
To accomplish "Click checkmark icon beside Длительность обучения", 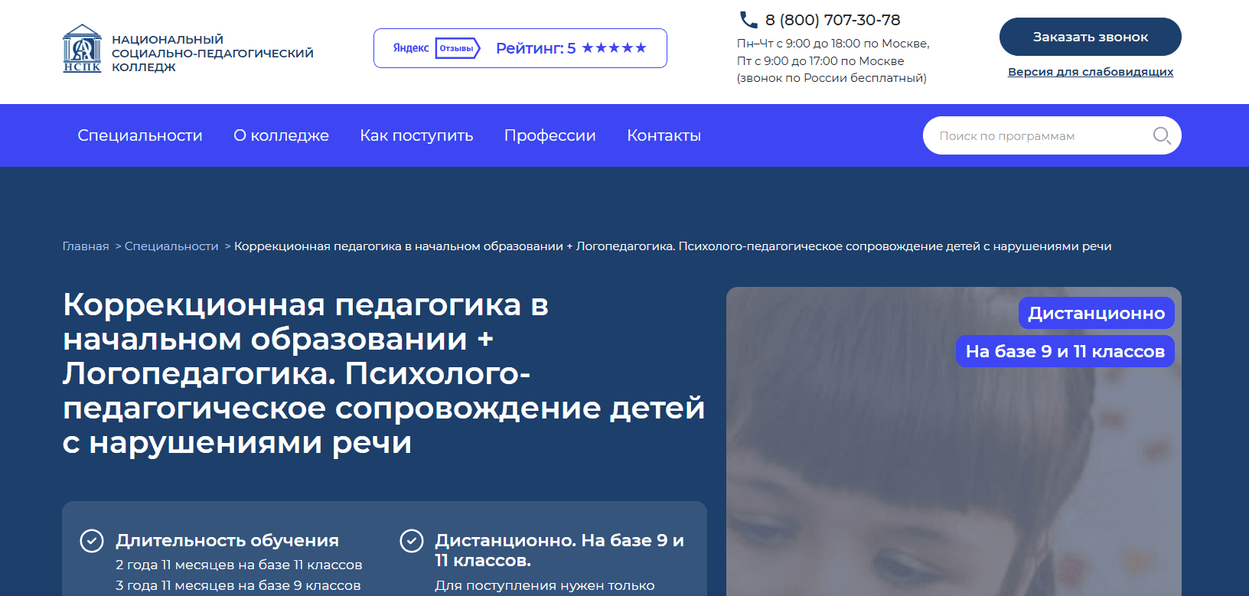I will coord(92,541).
